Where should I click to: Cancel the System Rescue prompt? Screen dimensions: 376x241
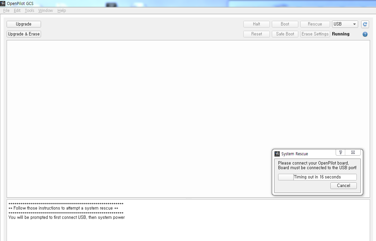pos(343,186)
